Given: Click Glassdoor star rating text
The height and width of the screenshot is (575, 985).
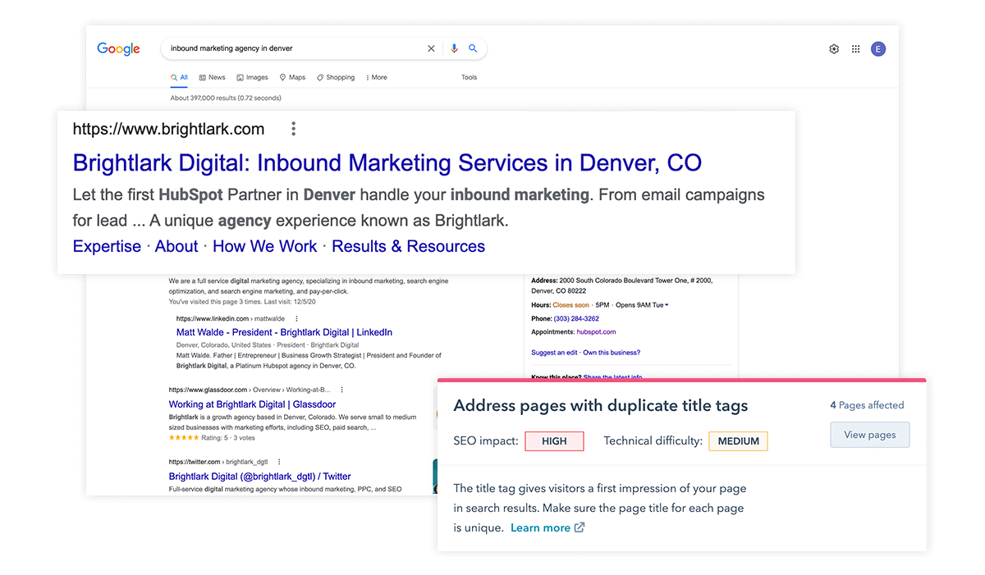Looking at the screenshot, I should (x=213, y=438).
